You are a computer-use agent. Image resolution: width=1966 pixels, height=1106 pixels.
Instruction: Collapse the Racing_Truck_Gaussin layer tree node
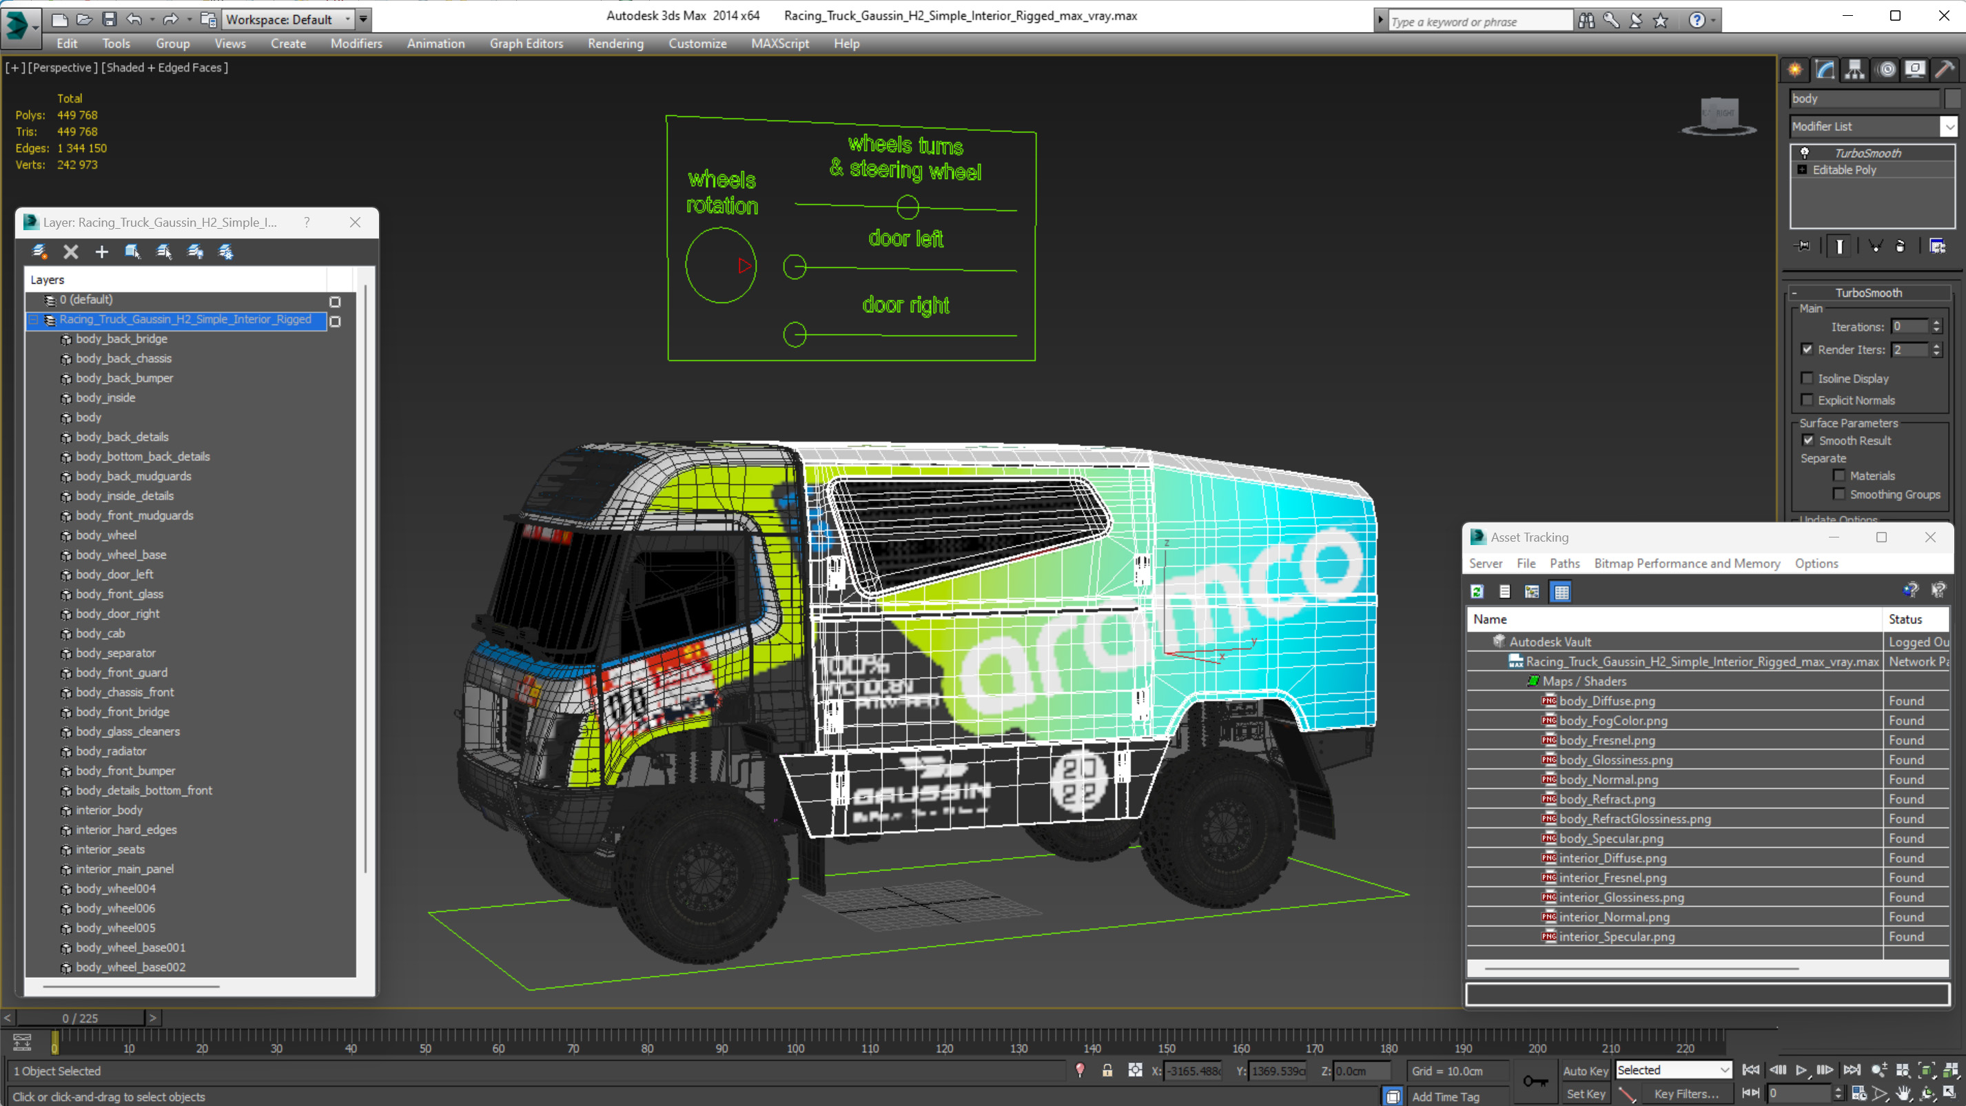[x=34, y=320]
